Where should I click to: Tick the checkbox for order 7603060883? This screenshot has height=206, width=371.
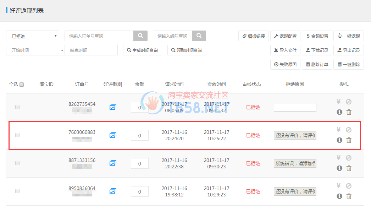click(x=17, y=135)
